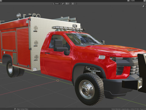Click the new scene icon

click(x=144, y=1)
